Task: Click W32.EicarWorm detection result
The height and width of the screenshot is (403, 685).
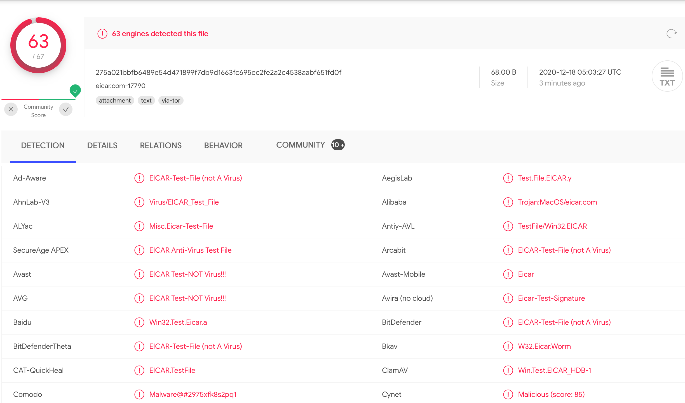Action: click(x=544, y=346)
